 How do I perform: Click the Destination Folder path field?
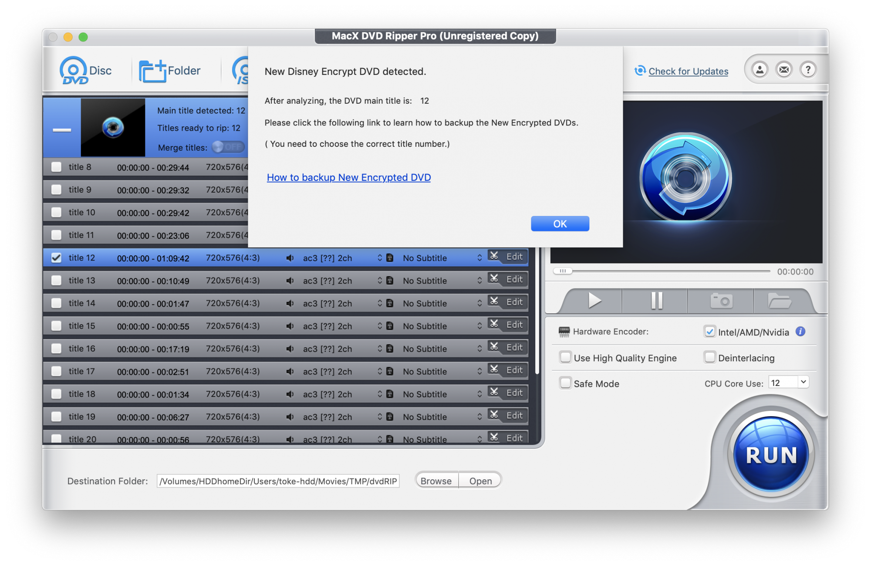[278, 481]
